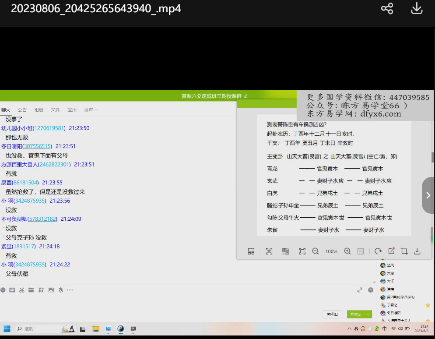Rotate the image with the rotate icon
435x339 pixels.
click(x=378, y=251)
